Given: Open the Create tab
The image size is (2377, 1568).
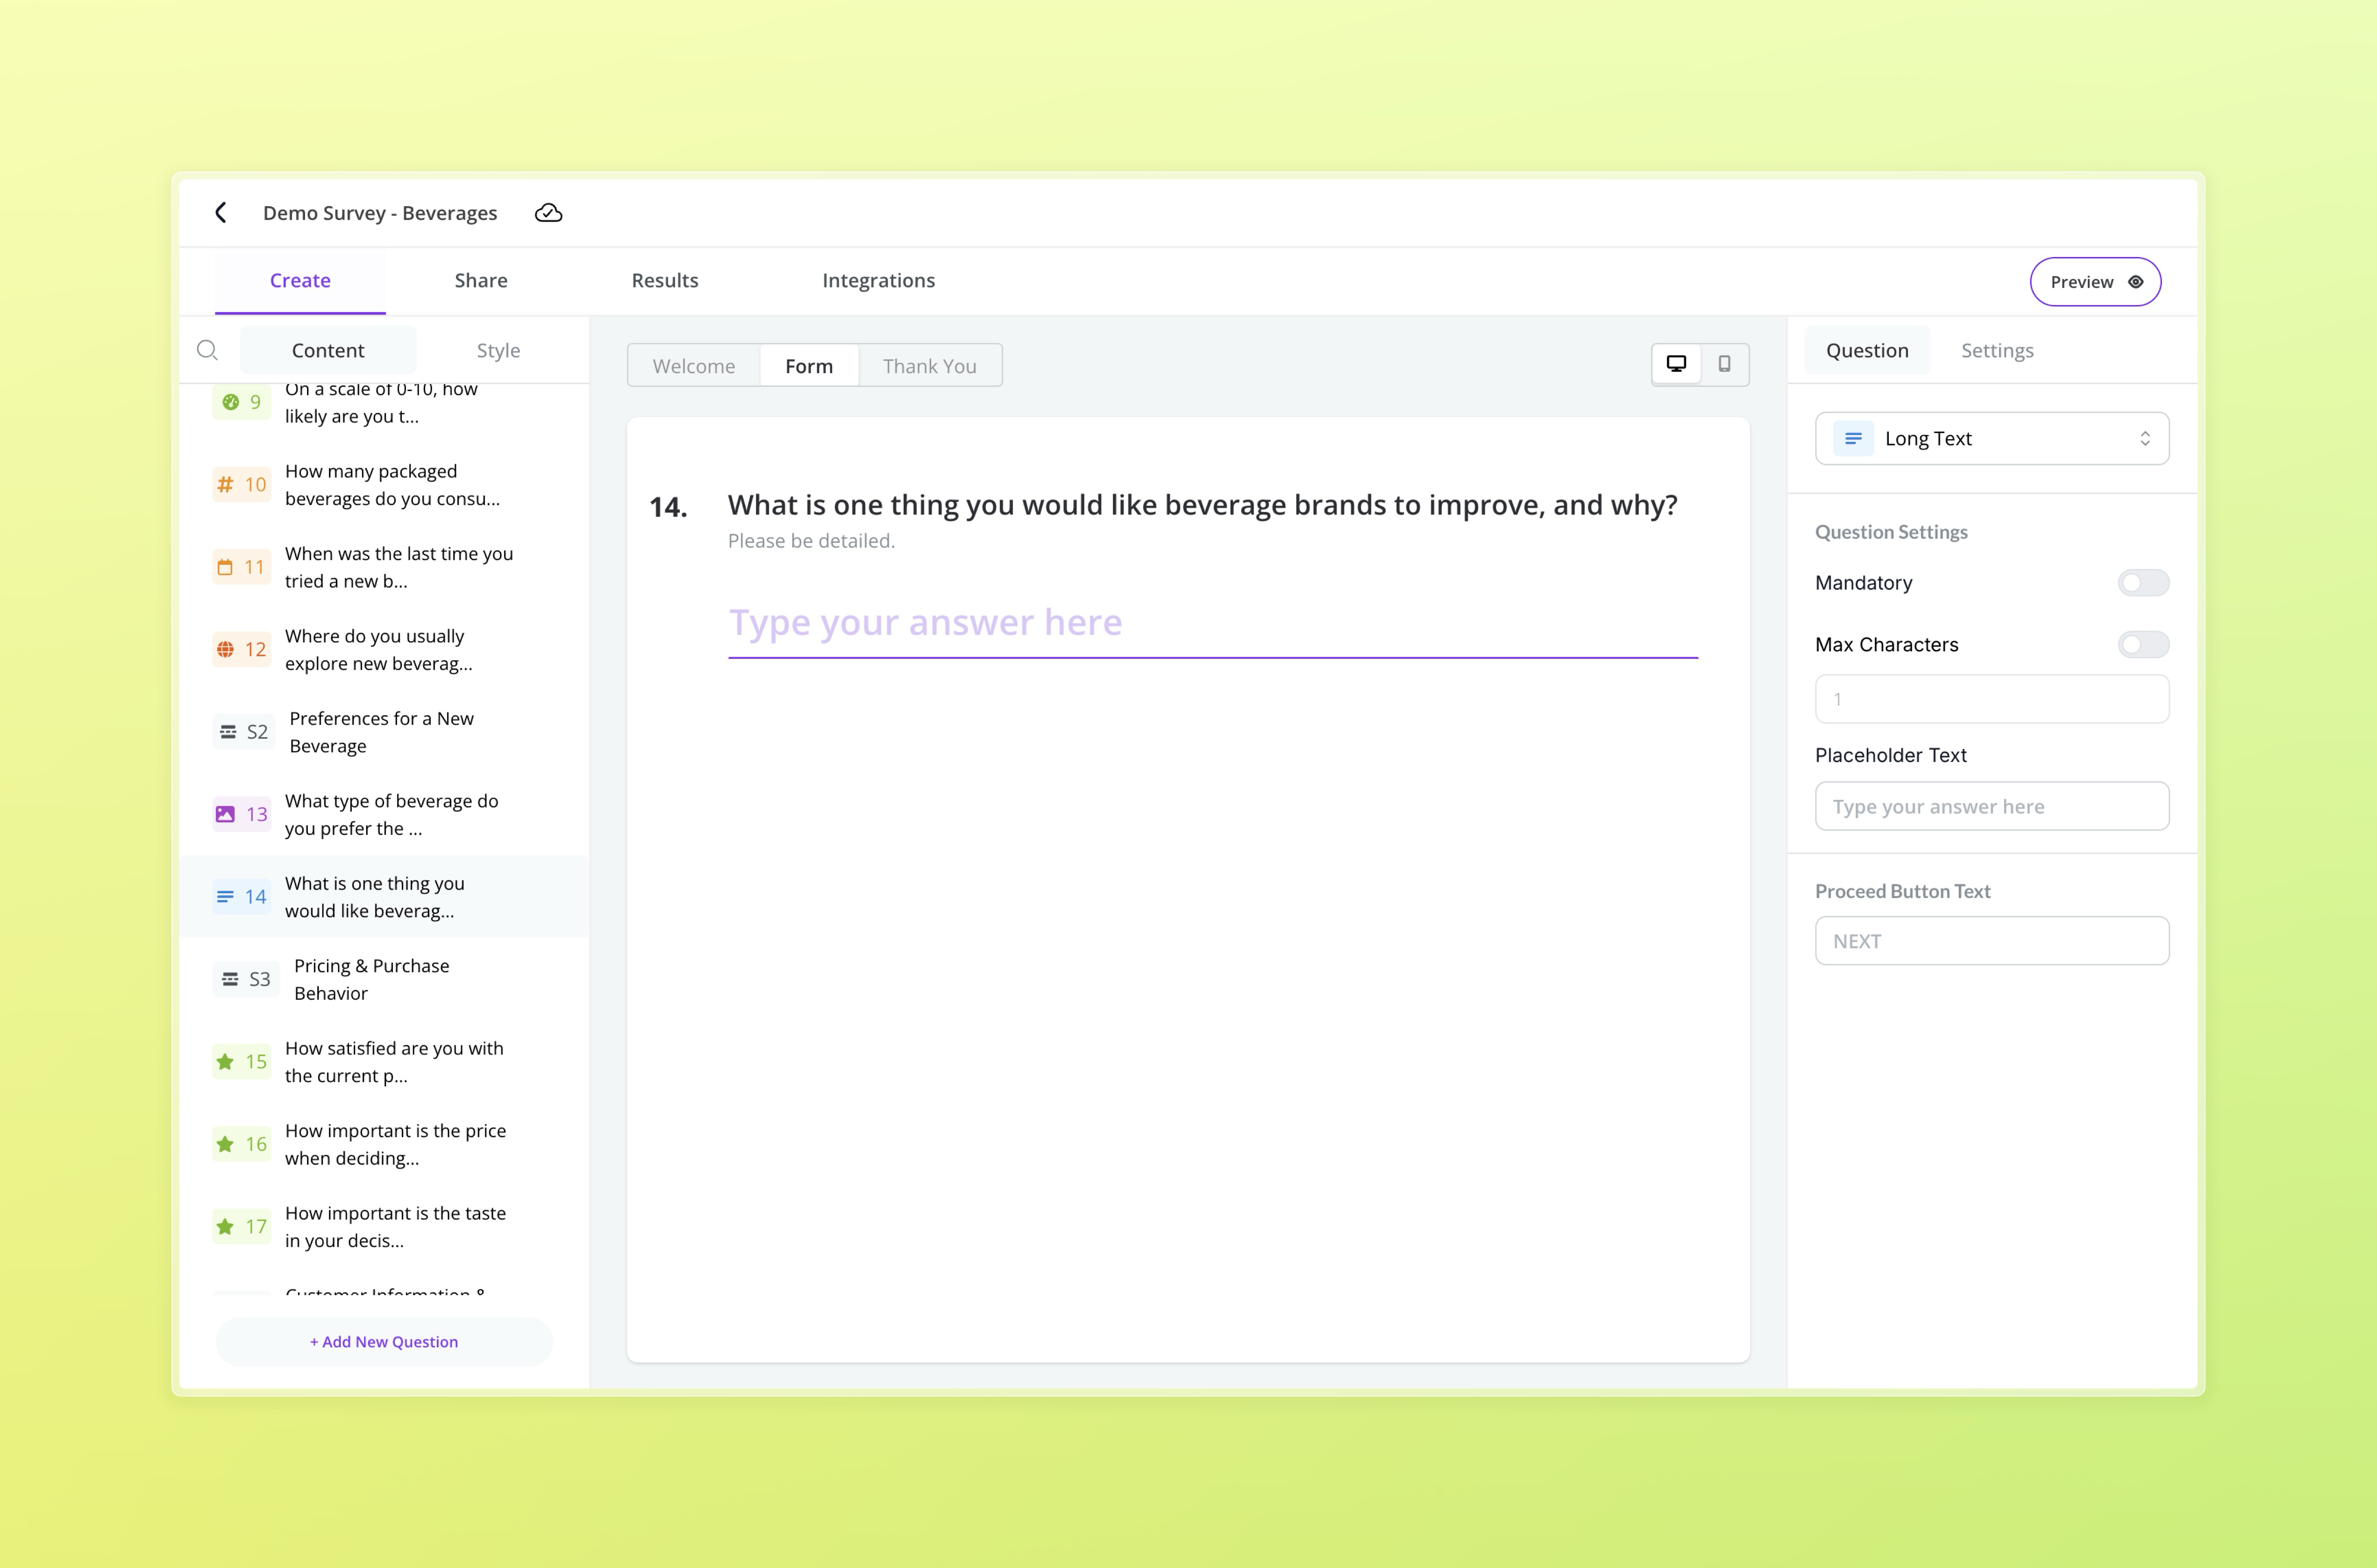Looking at the screenshot, I should click(300, 281).
